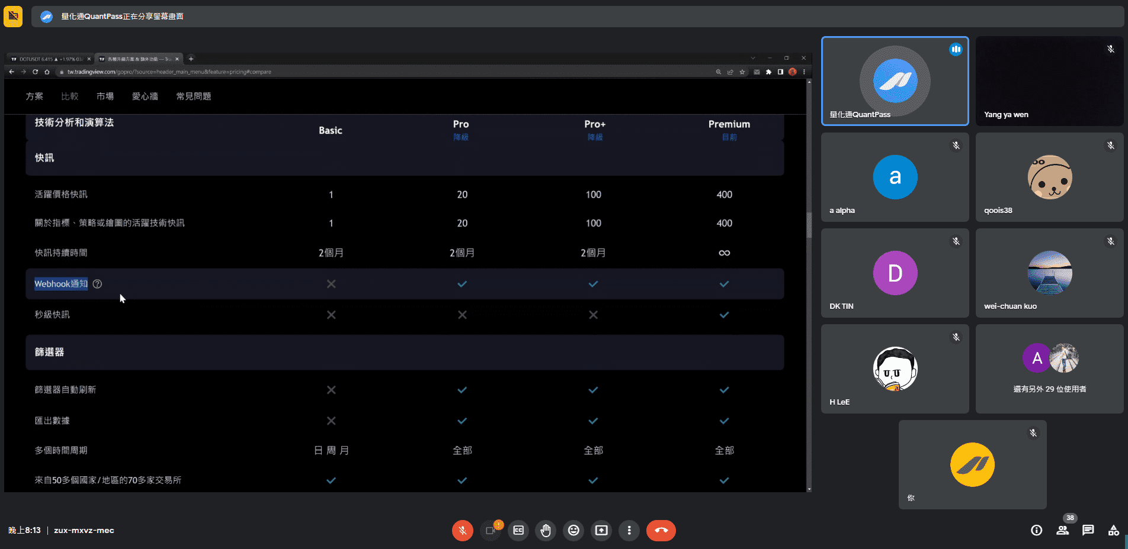Image resolution: width=1128 pixels, height=549 pixels.
Task: Click the 快訊 section header
Action: (405, 158)
